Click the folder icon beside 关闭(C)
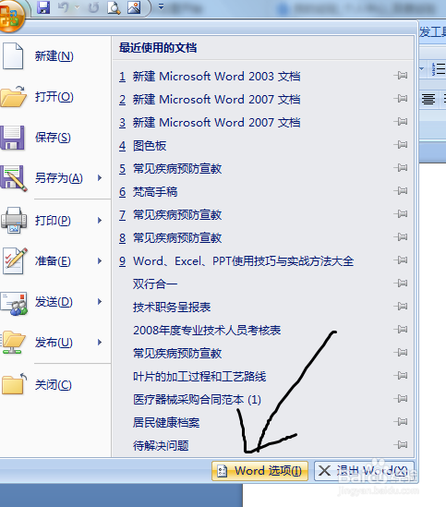 click(14, 383)
